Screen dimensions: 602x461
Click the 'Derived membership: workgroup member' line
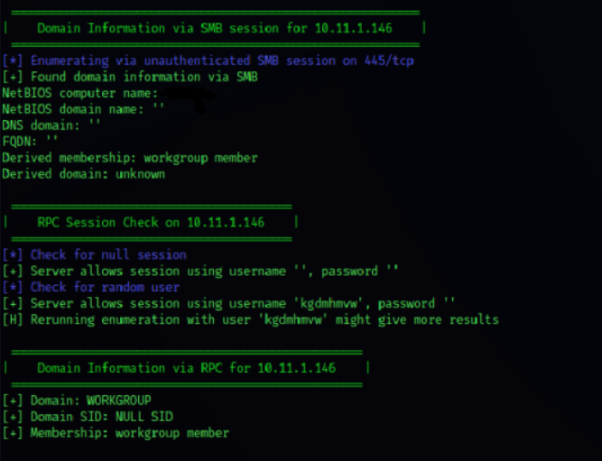(129, 158)
